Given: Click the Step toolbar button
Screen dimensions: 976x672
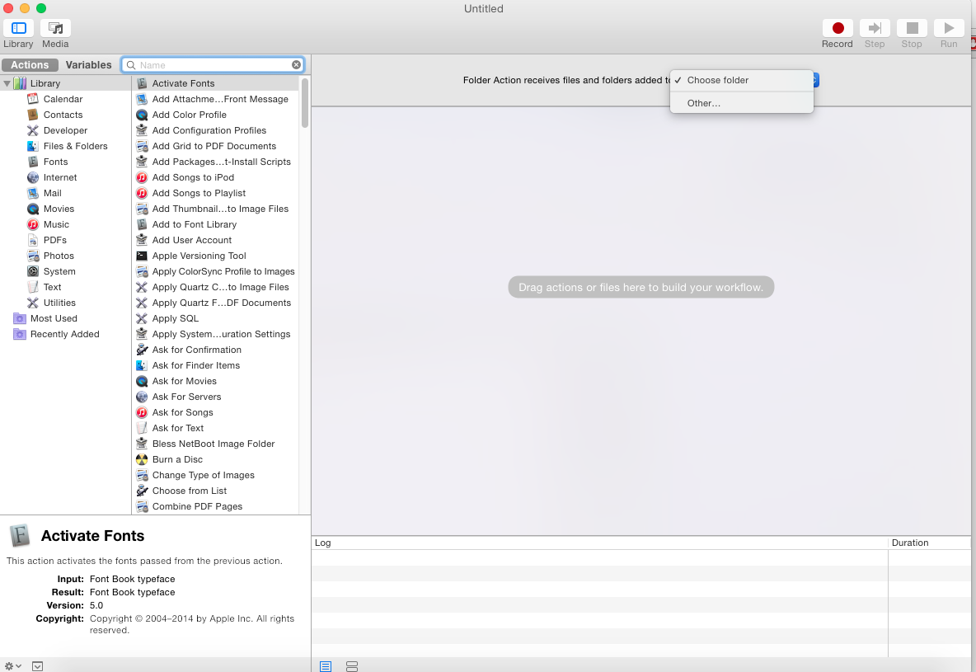Looking at the screenshot, I should pyautogui.click(x=875, y=28).
